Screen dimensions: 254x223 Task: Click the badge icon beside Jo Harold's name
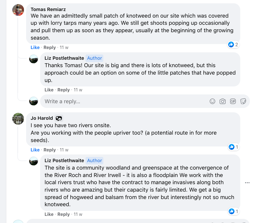(x=59, y=118)
